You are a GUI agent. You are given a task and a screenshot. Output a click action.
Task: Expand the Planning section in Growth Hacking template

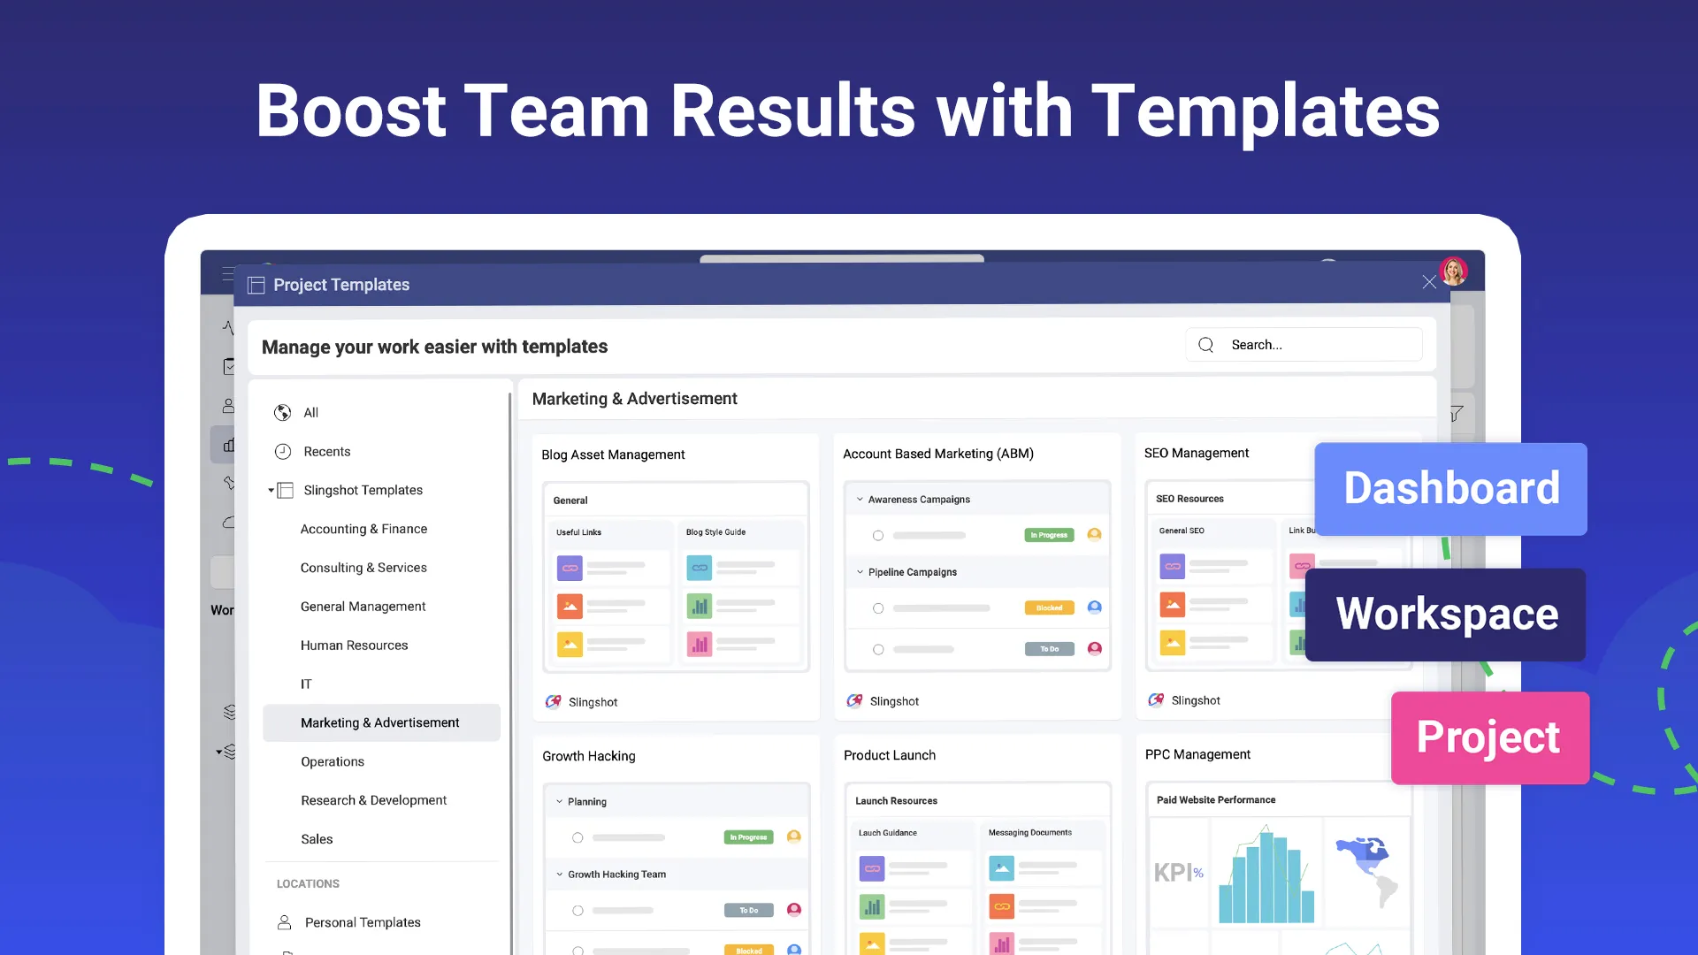tap(560, 801)
